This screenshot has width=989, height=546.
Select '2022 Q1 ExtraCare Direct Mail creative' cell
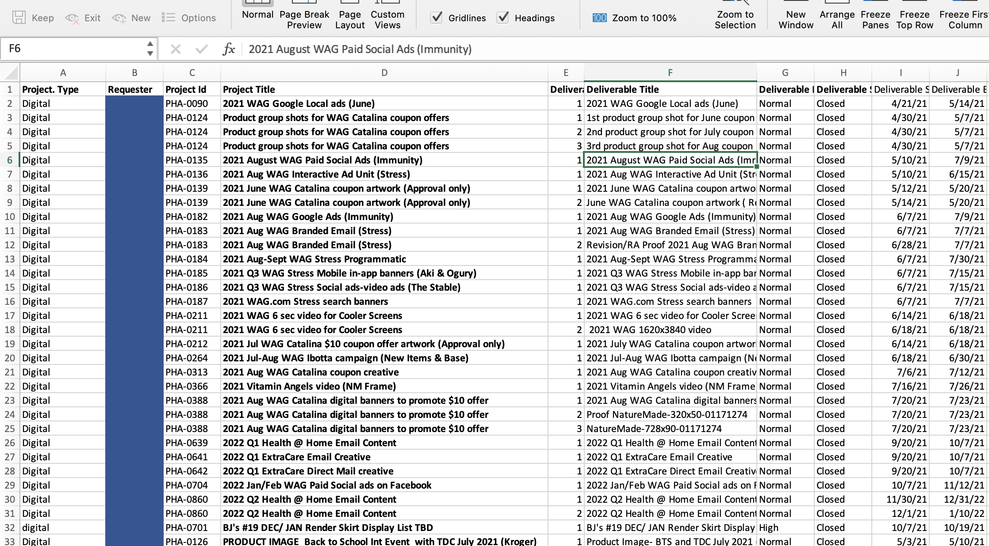point(384,471)
